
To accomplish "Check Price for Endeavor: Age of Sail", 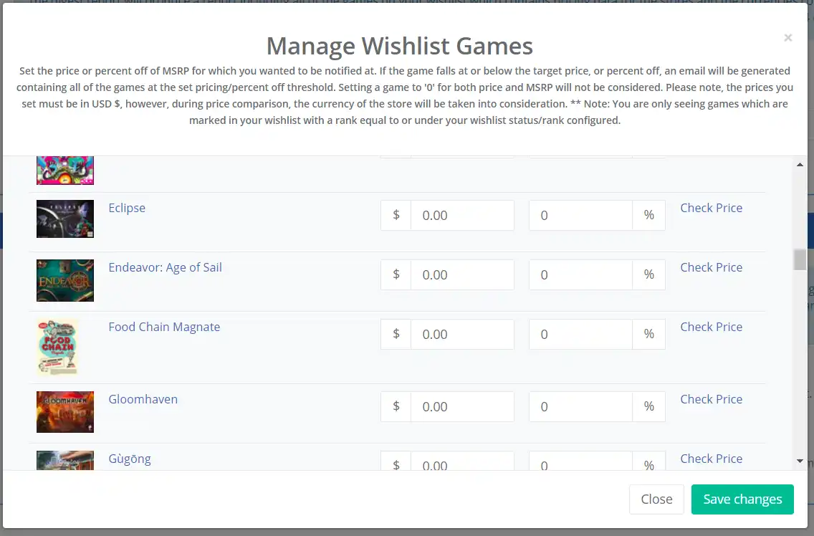I will (x=712, y=267).
